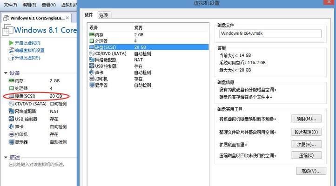
Task: Select 显示器 row in settings dialog
Action: tap(148, 85)
